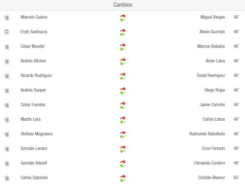Click the substitution arrows icon in César Munder row
Image resolution: width=245 pixels, height=185 pixels.
[123, 47]
